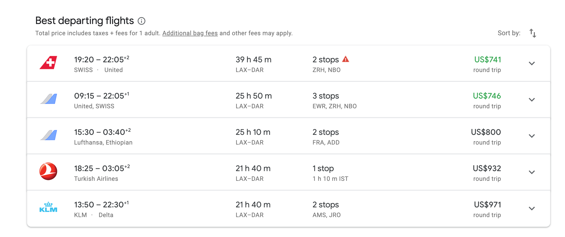This screenshot has width=565, height=237.
Task: Open the Additional bag fees link
Action: [190, 33]
